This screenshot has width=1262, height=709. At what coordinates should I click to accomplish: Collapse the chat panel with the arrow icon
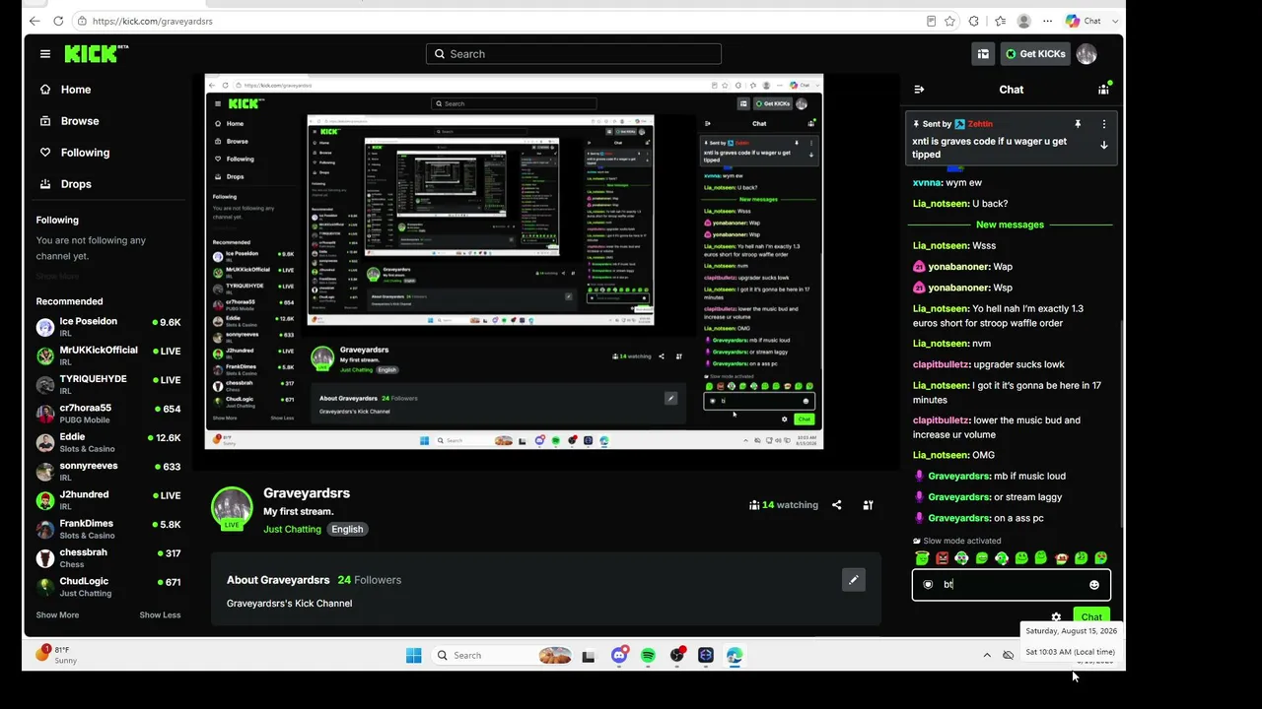[x=919, y=90]
